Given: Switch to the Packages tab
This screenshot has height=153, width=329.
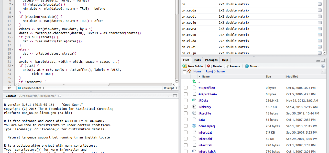Looking at the screenshot, I should pyautogui.click(x=211, y=60).
